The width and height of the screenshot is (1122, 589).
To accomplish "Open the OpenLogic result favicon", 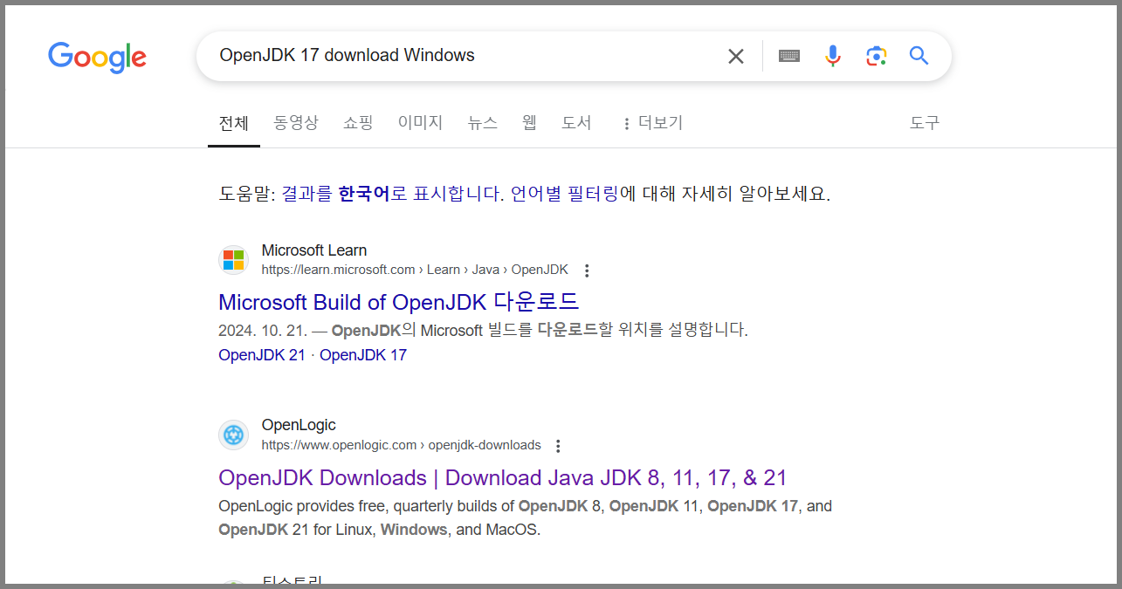I will pos(233,435).
